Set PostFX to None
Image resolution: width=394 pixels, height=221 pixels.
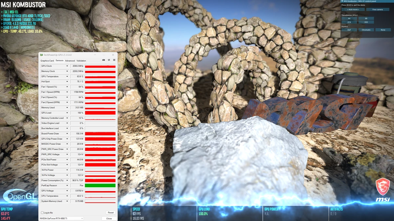coord(383,30)
